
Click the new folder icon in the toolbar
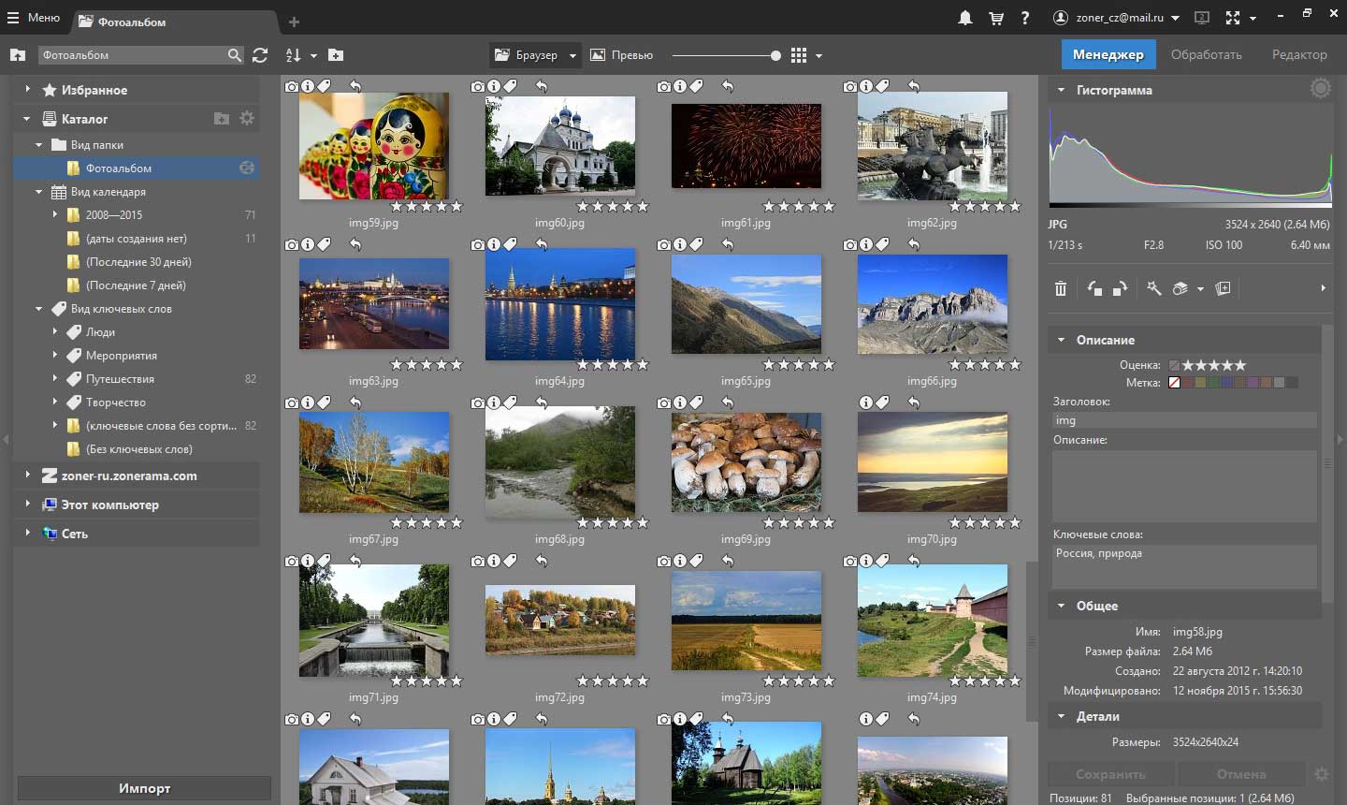pyautogui.click(x=336, y=55)
